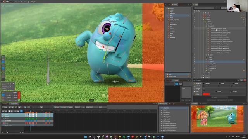
Task: Click the Scale row red icon in dopesheet
Action: 4,123
